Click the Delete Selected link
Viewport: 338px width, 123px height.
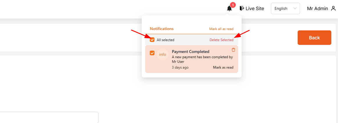(x=221, y=40)
